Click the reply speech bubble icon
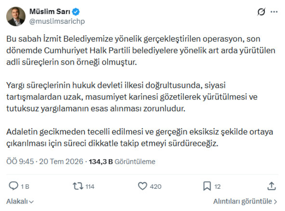The height and width of the screenshot is (211, 285). (x=13, y=186)
